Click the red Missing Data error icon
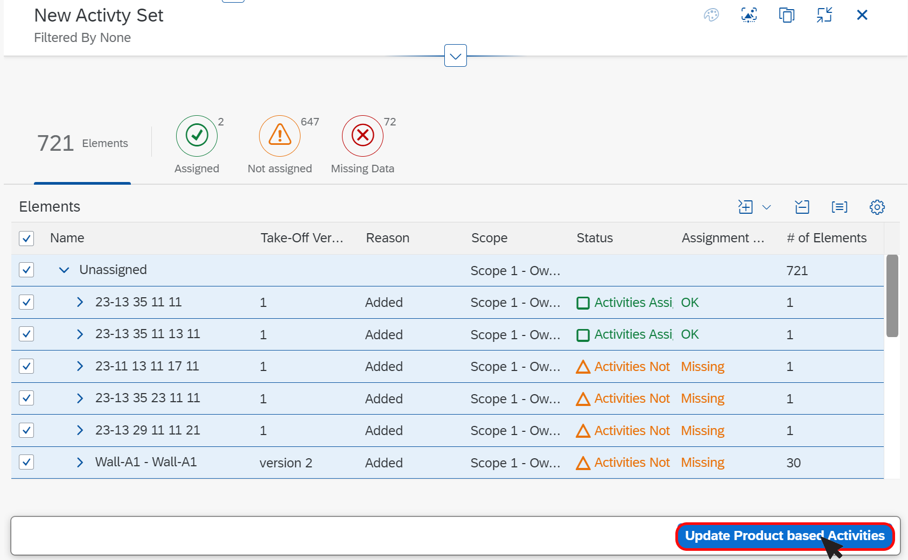Image resolution: width=908 pixels, height=560 pixels. 363,136
